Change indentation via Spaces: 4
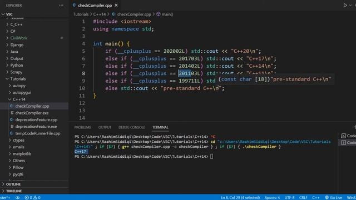Image resolution: width=356 pixels, height=200 pixels. click(x=272, y=198)
